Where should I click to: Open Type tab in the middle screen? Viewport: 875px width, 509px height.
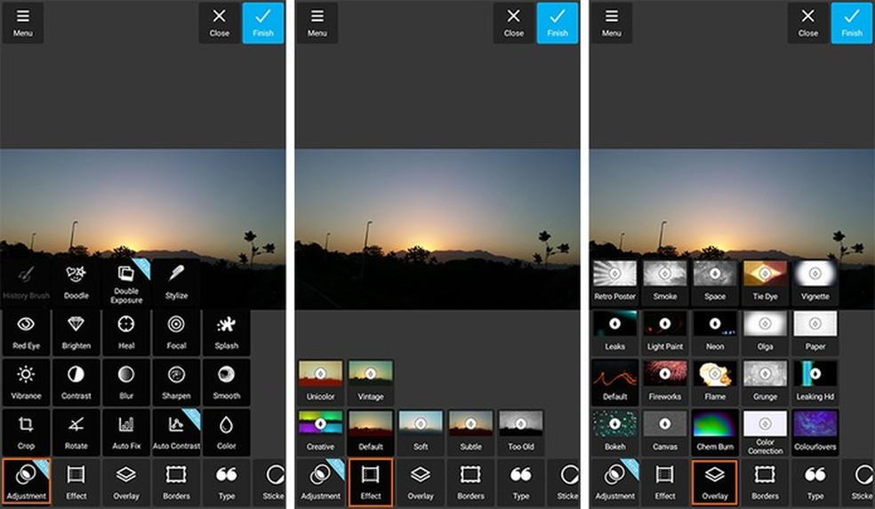pos(521,481)
